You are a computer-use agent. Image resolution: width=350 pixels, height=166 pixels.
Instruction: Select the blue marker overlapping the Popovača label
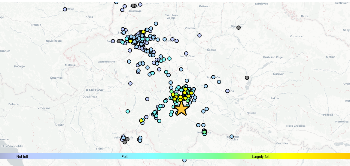213,77
